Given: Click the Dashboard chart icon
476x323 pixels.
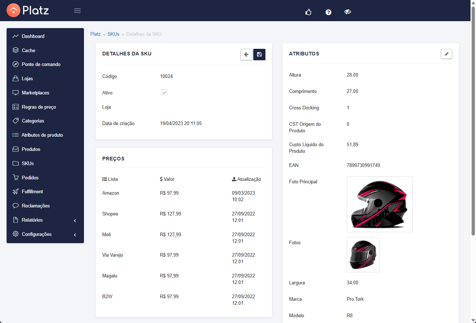Looking at the screenshot, I should (15, 36).
